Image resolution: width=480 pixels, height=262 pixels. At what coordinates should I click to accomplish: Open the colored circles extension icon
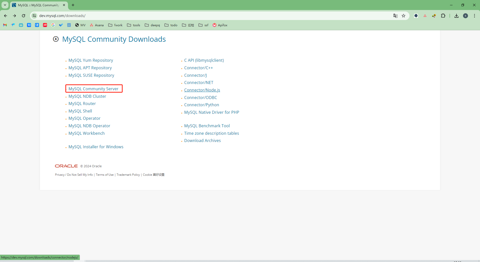click(x=434, y=16)
